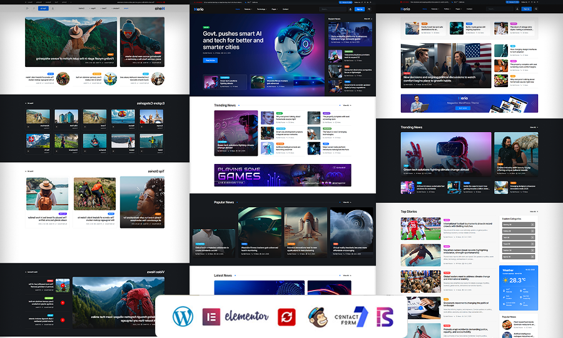Click the Sign Up button in left mockup

(43, 8)
